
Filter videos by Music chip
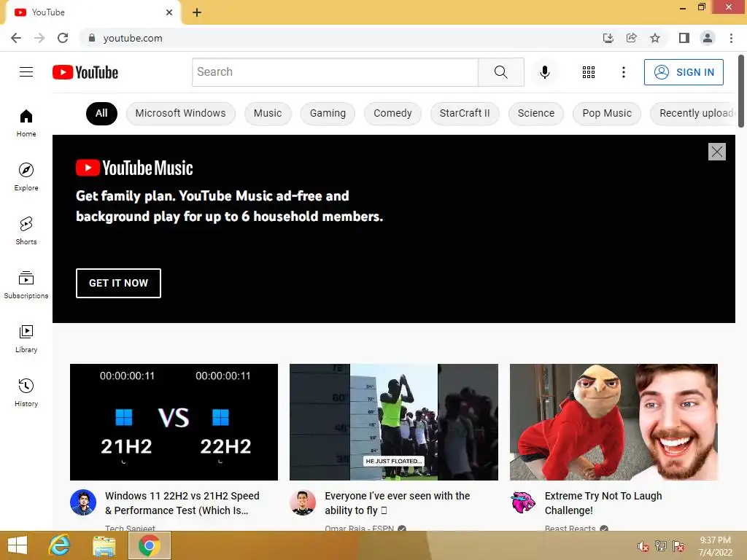268,113
